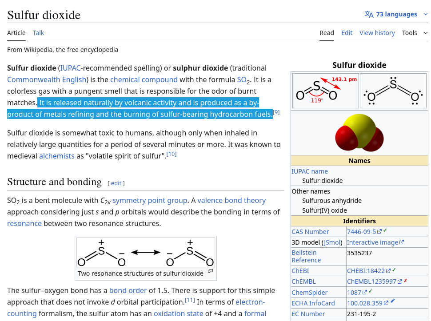Open the valence bond theory link

pyautogui.click(x=231, y=200)
